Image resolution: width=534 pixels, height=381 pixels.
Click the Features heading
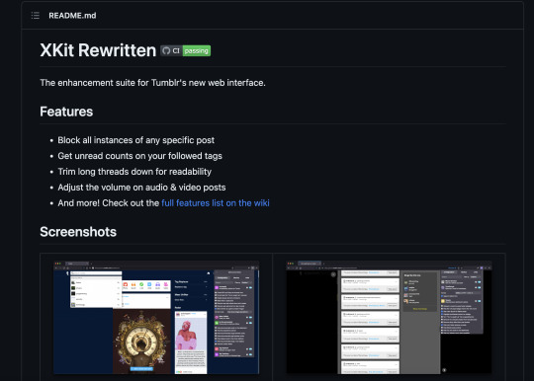(66, 112)
